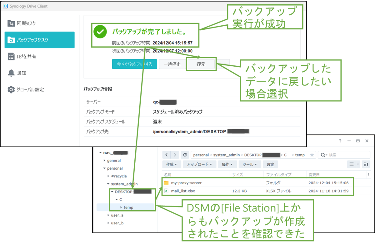Click the 週末 schedule value

pyautogui.click(x=157, y=122)
